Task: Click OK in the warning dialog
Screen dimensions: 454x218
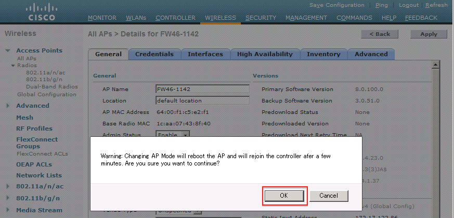Action: (x=284, y=196)
